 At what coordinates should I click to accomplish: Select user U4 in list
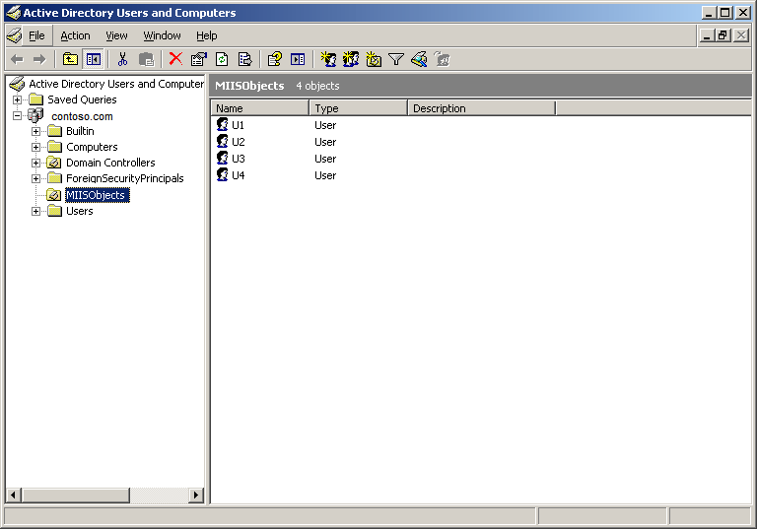[x=238, y=175]
